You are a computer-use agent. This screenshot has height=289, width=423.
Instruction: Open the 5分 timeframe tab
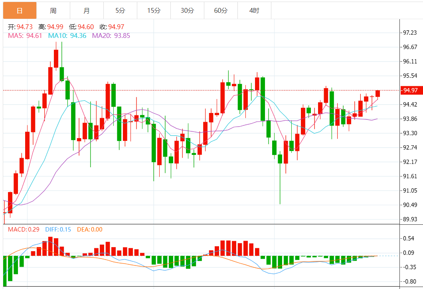coord(121,10)
